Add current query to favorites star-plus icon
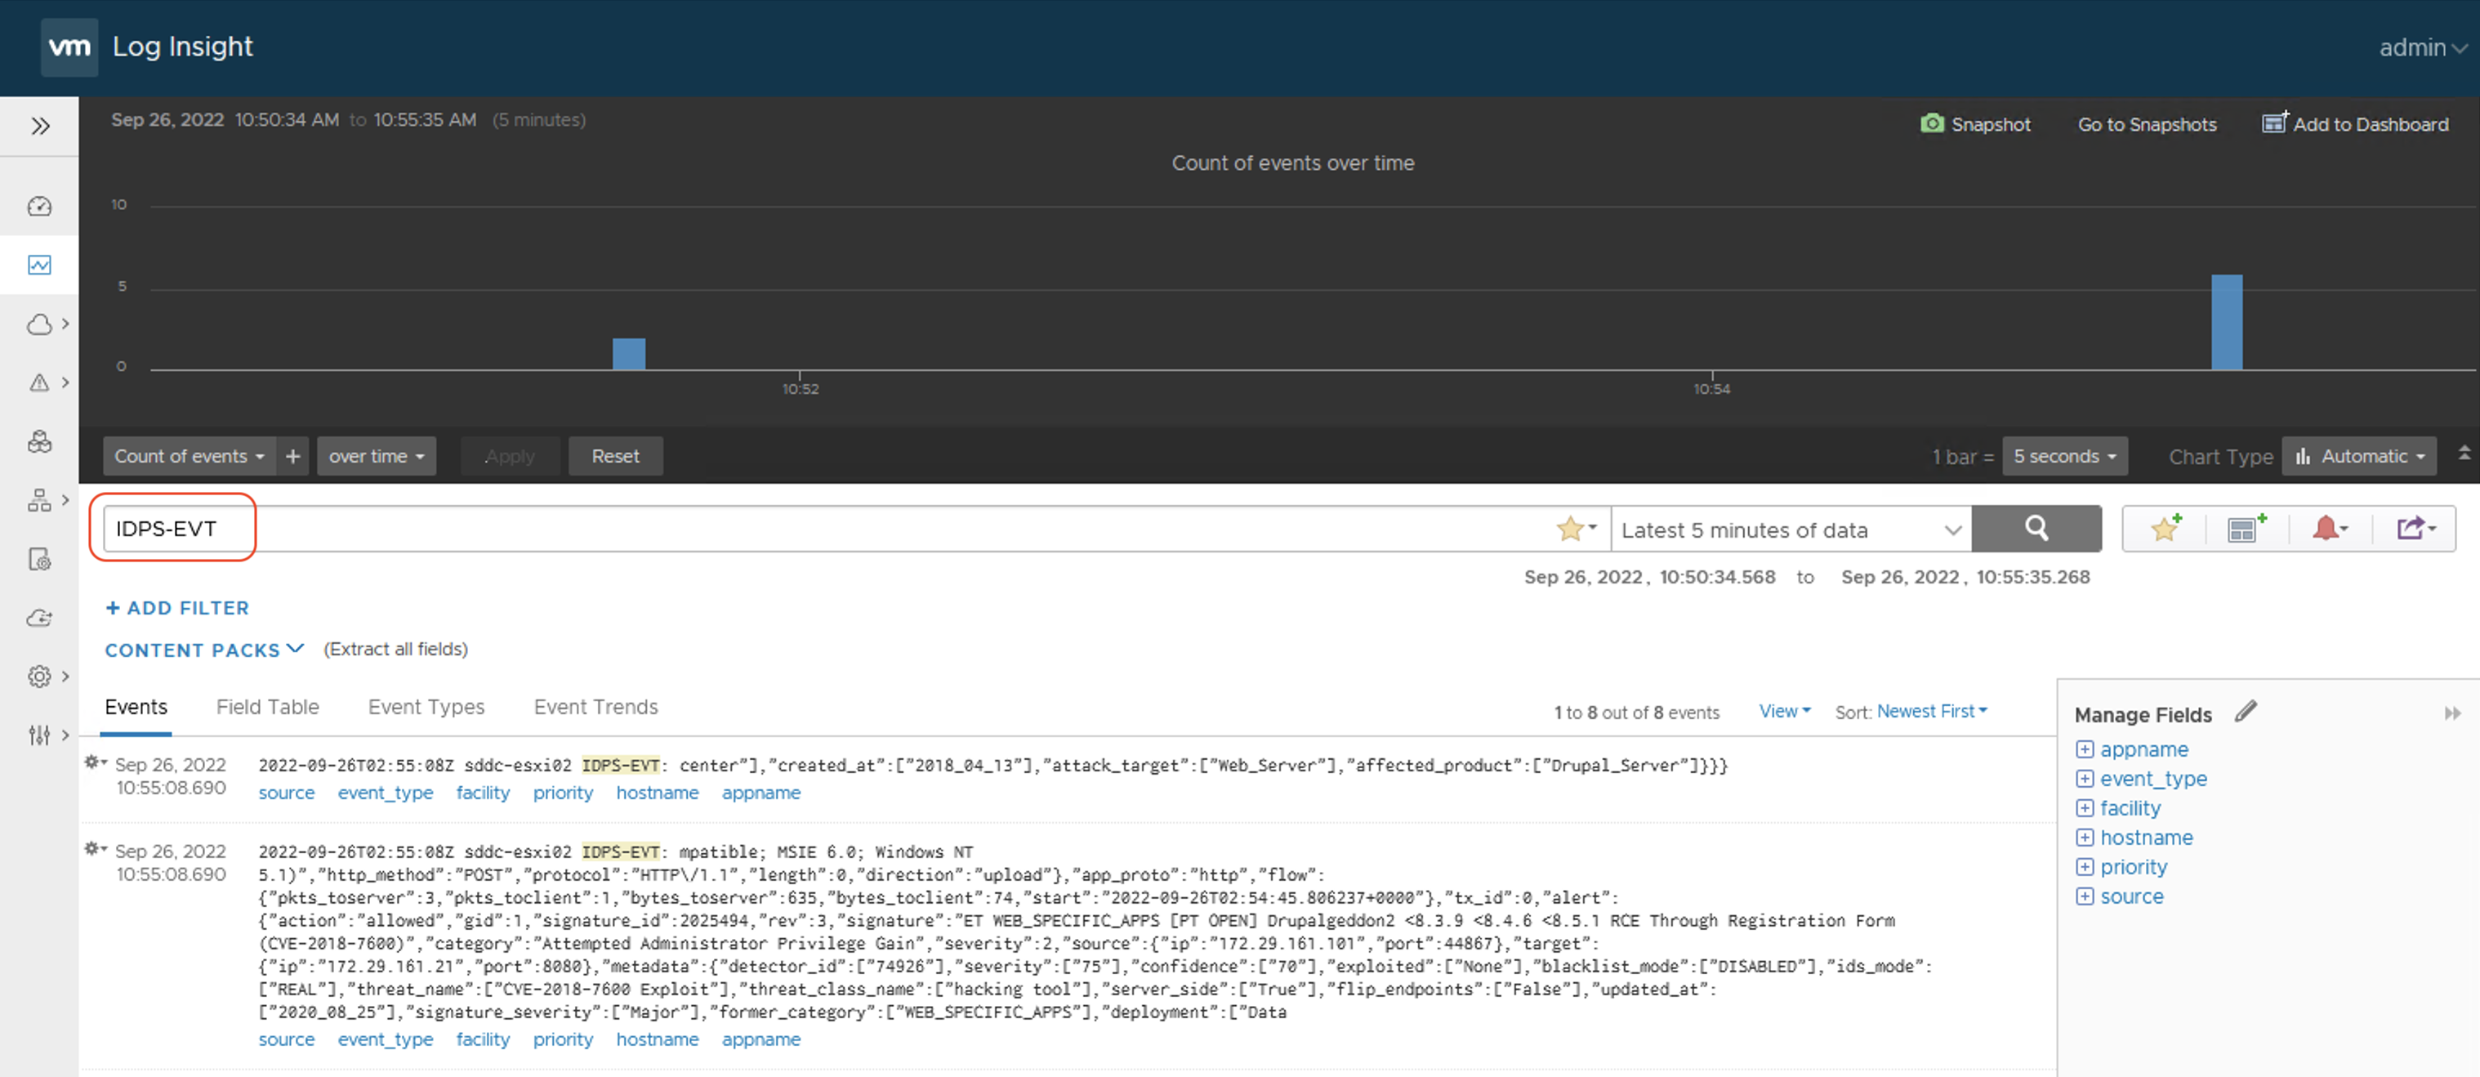 coord(2166,528)
